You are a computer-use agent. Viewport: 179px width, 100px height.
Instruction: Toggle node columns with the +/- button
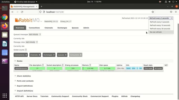click(166, 65)
